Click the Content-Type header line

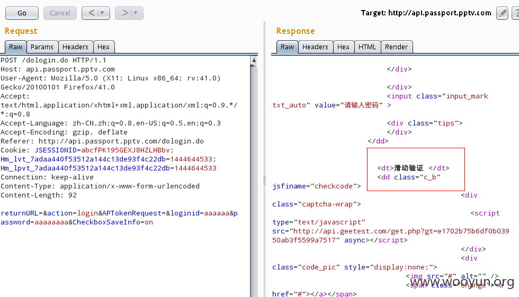pos(100,186)
